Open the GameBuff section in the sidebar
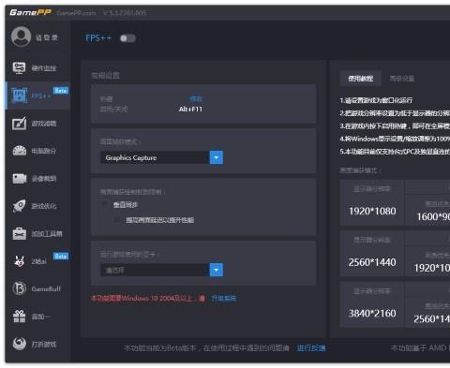This screenshot has width=450, height=368. pos(37,288)
